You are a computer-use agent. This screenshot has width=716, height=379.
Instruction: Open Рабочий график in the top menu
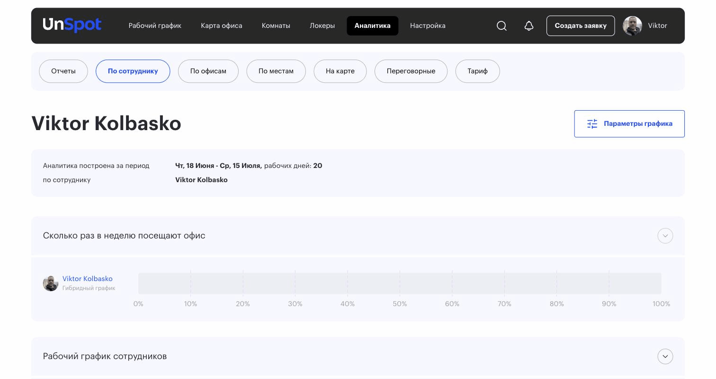[x=155, y=26]
